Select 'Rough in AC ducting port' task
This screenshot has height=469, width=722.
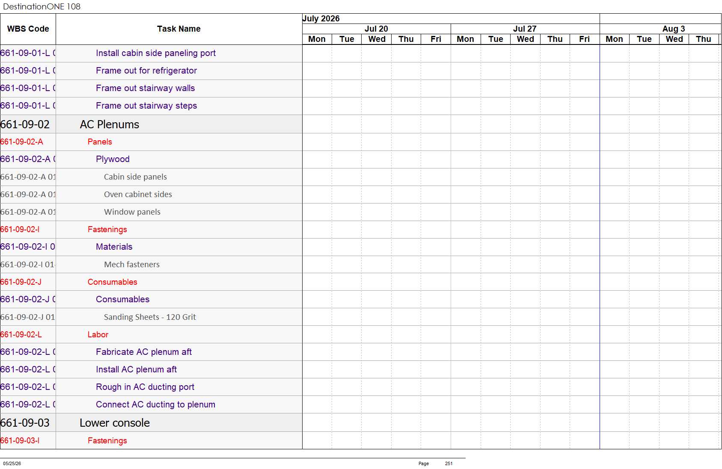[x=145, y=387]
